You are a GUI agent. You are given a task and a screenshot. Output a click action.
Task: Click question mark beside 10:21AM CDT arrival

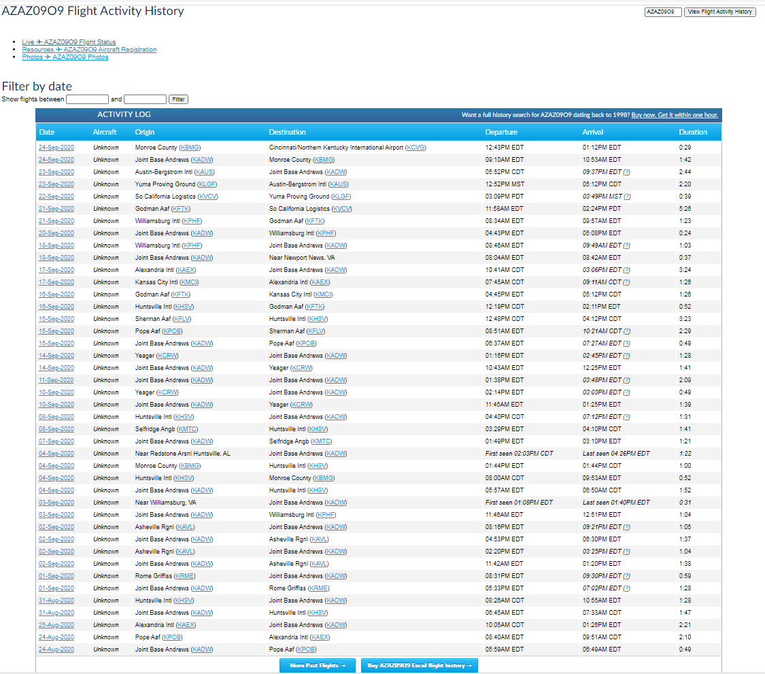click(627, 331)
